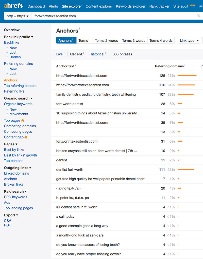The width and height of the screenshot is (203, 259).
Task: Click the ahrefs logo
Action: point(13,6)
